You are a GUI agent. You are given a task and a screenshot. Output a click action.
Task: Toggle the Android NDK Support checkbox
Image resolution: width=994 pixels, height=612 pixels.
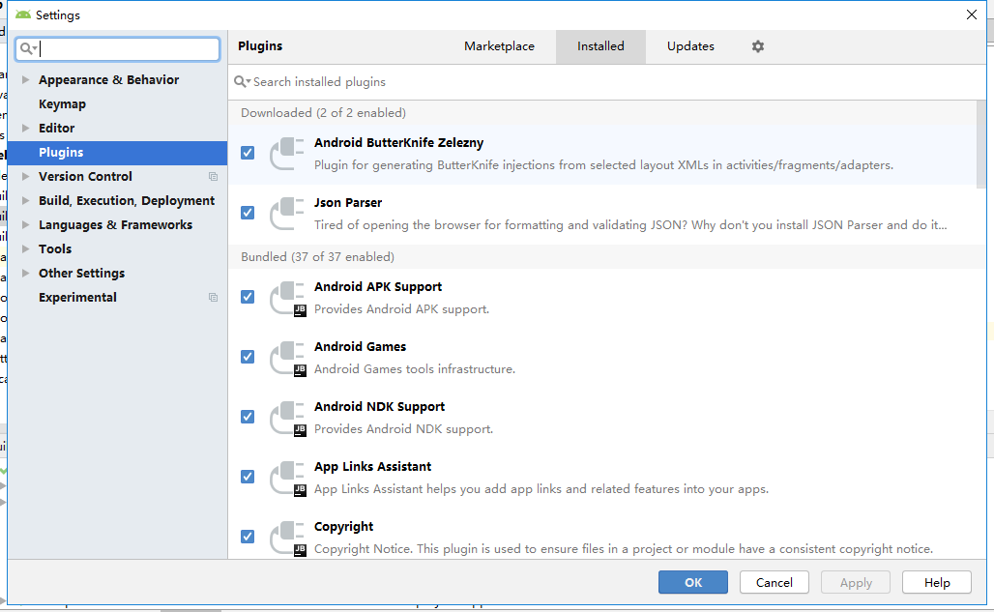pyautogui.click(x=248, y=417)
